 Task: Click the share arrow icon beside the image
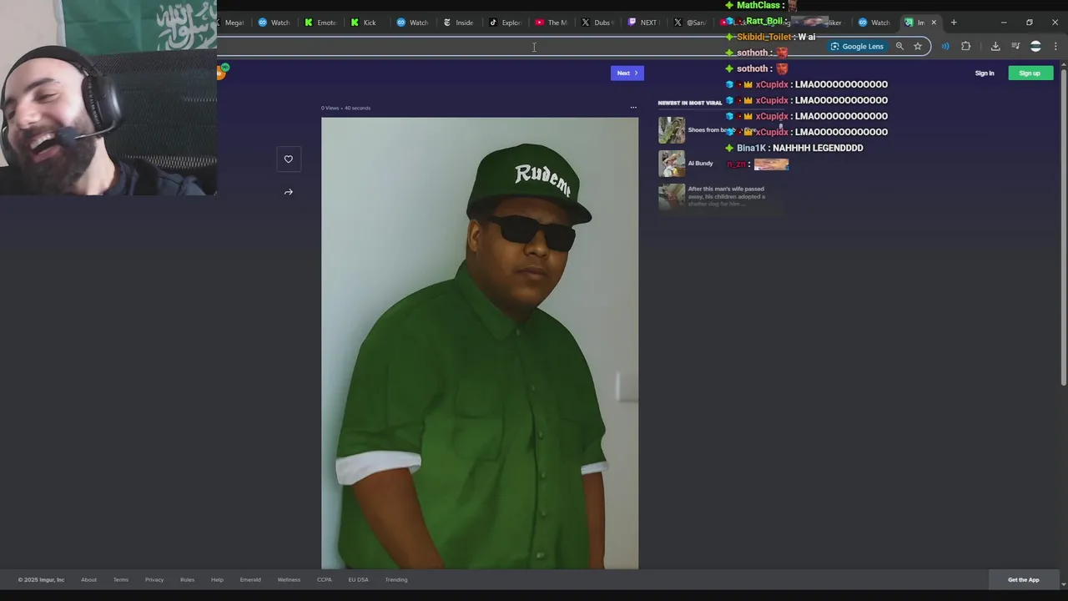[289, 192]
